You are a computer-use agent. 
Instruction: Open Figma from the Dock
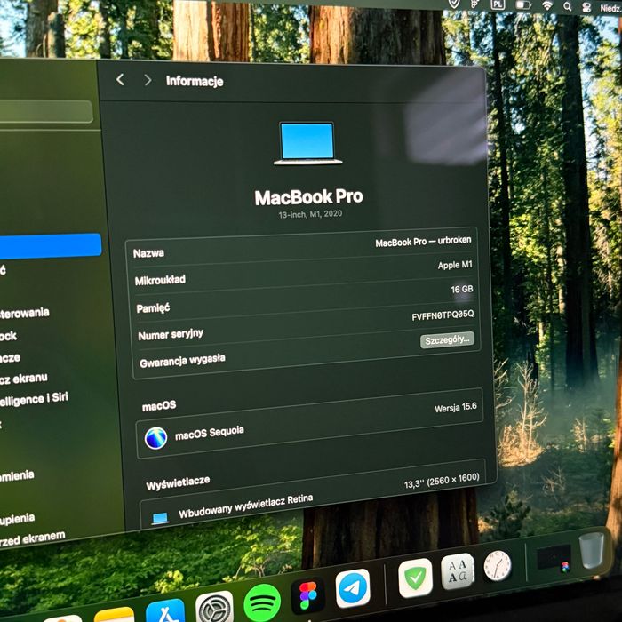(308, 594)
